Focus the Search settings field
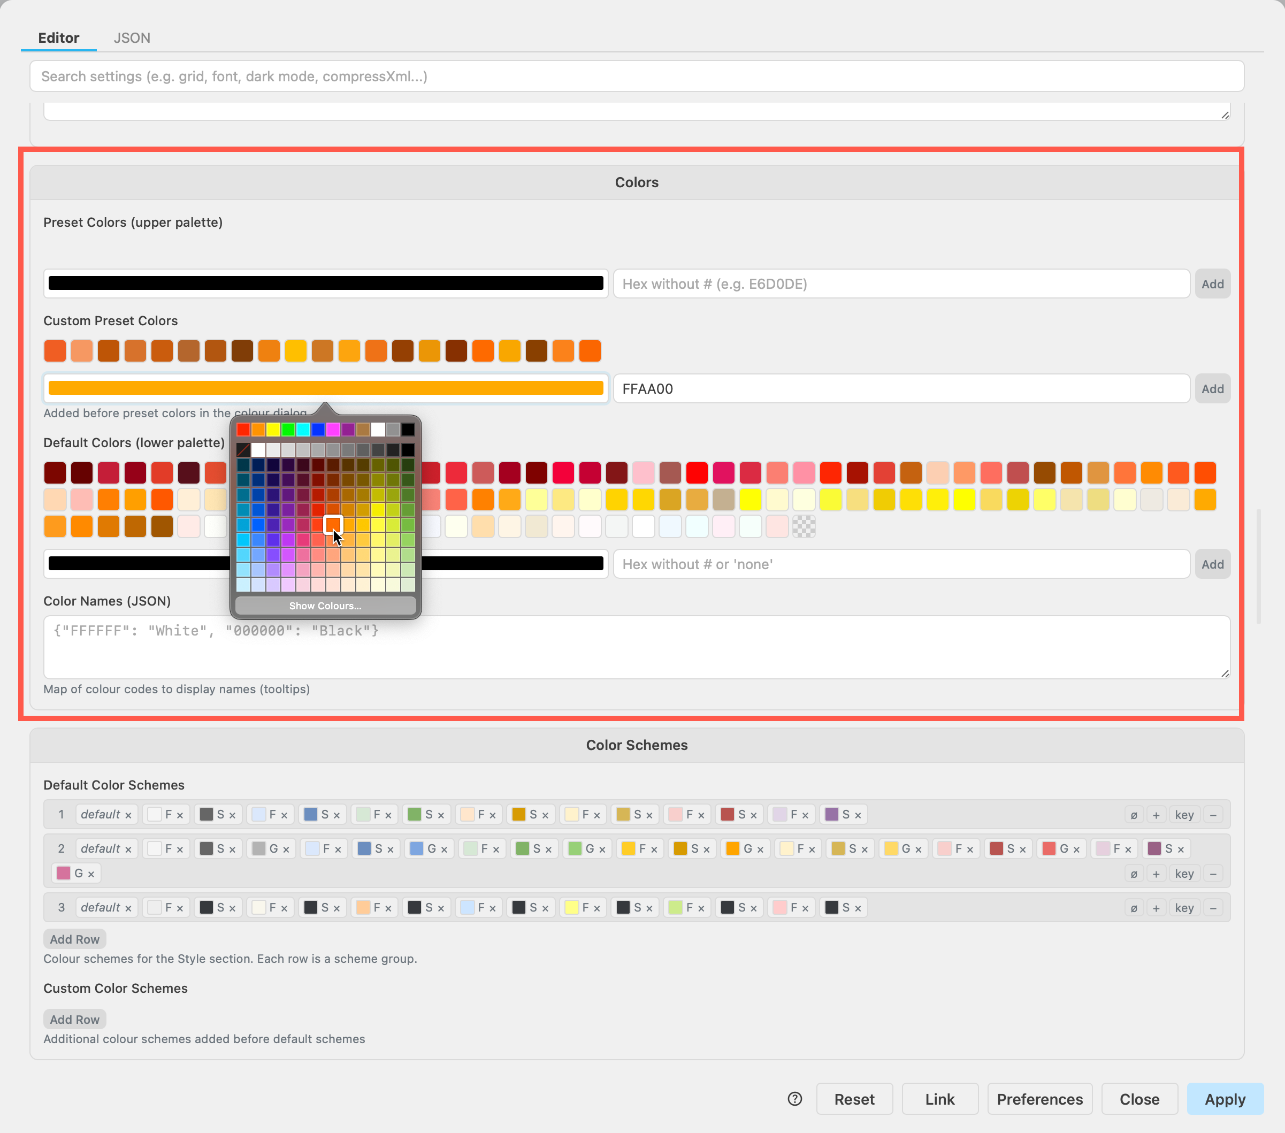 [637, 76]
